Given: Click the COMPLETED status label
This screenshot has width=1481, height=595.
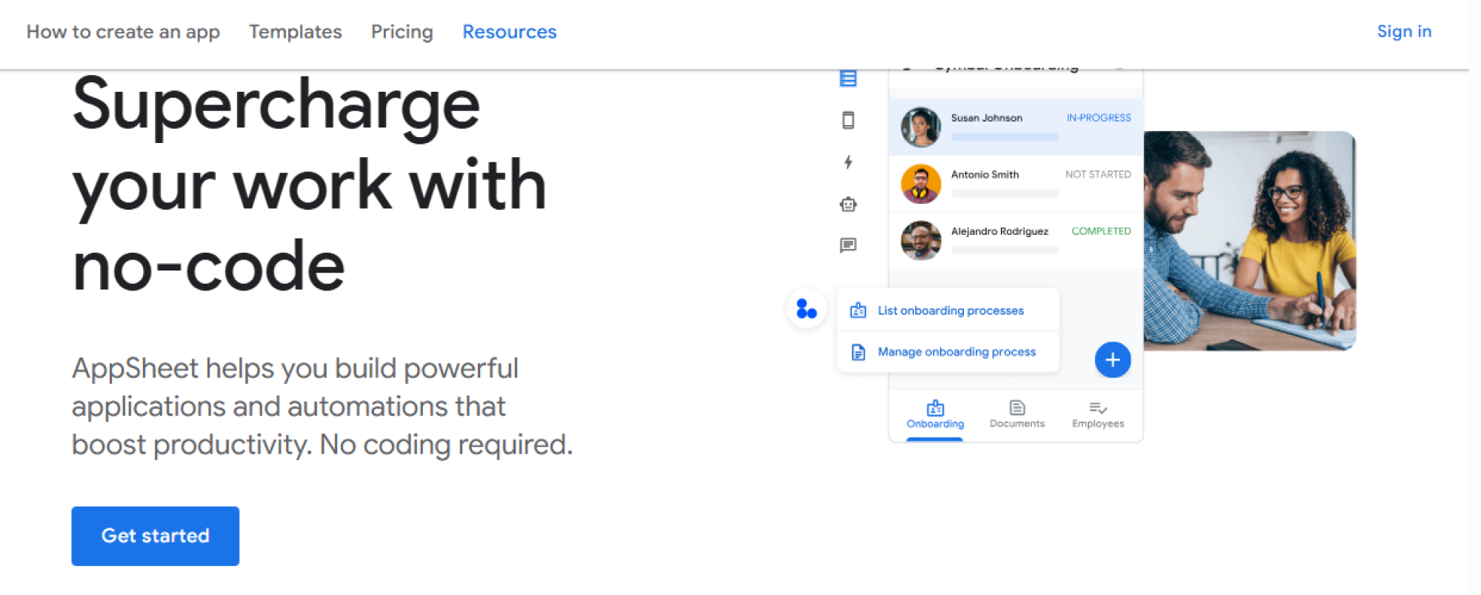Looking at the screenshot, I should coord(1101,231).
